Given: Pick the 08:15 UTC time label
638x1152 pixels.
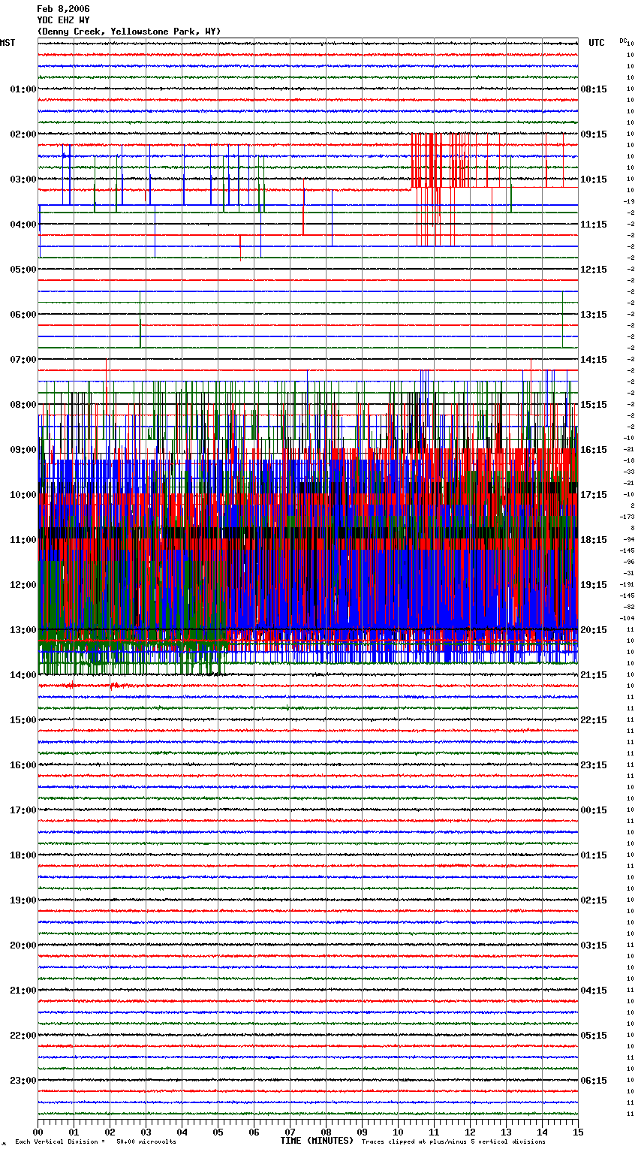Looking at the screenshot, I should click(x=594, y=89).
